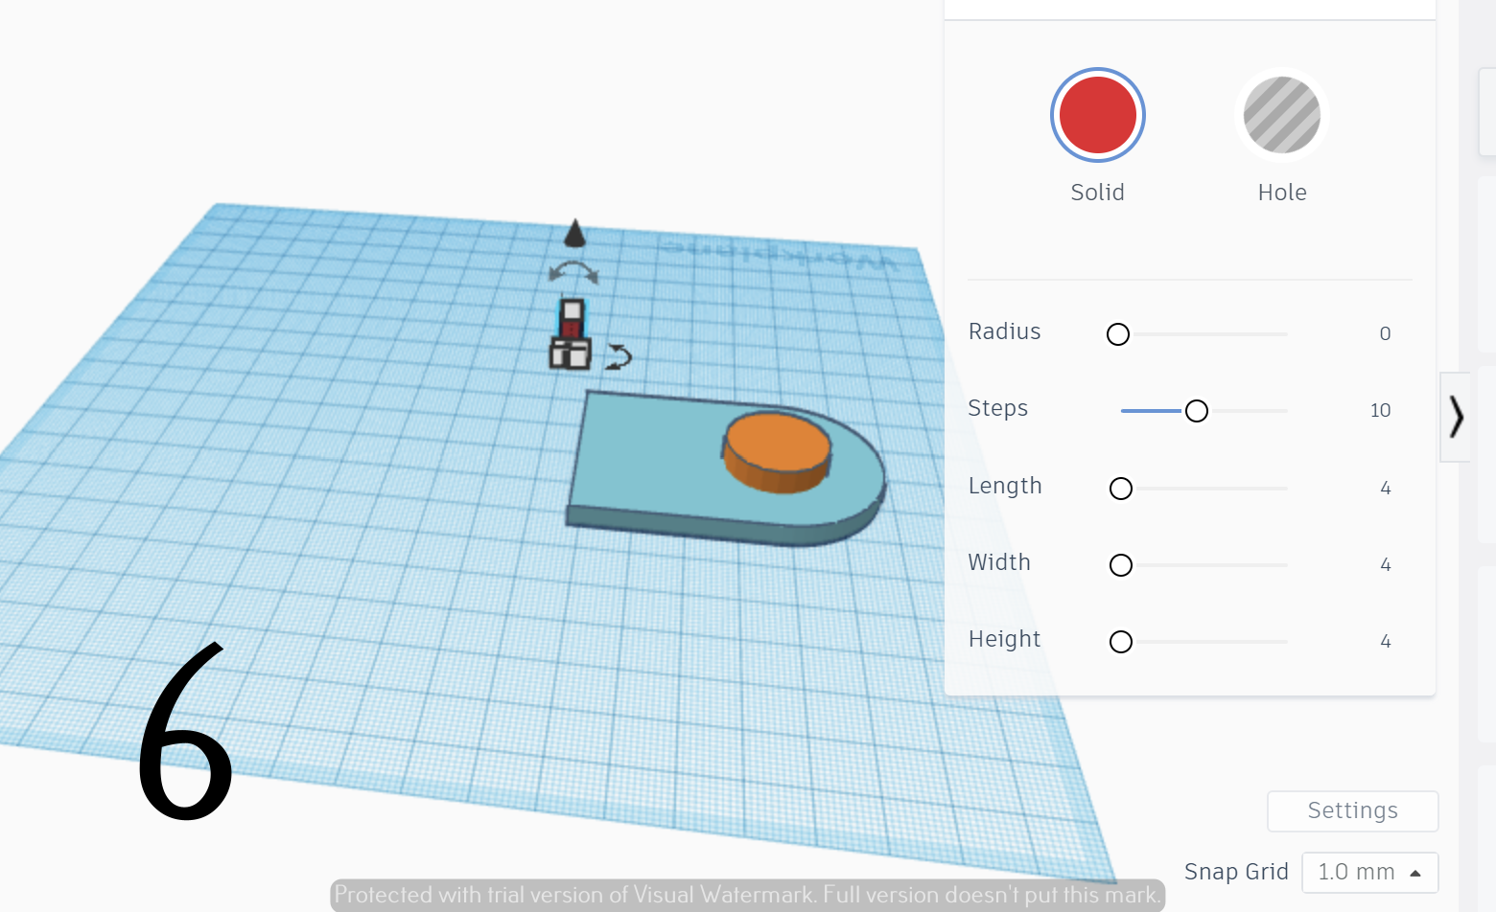Click the up arrow on the Snap Grid selector

click(1414, 872)
